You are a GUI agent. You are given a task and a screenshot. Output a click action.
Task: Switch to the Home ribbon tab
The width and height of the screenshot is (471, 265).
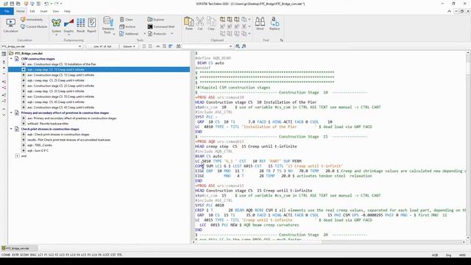[21, 11]
